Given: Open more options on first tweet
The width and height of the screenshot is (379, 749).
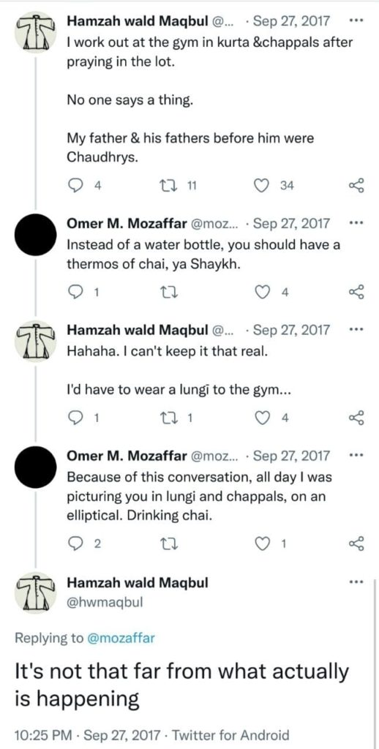Looking at the screenshot, I should point(356,21).
